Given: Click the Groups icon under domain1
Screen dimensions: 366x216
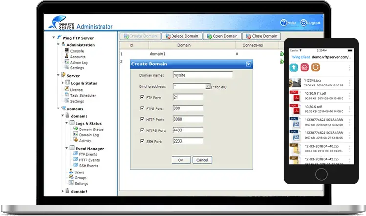Looking at the screenshot, I should click(x=71, y=177).
